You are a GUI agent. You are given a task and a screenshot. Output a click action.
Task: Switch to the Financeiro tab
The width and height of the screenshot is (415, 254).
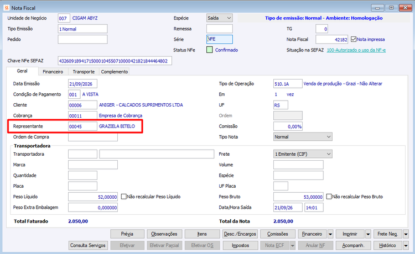53,72
